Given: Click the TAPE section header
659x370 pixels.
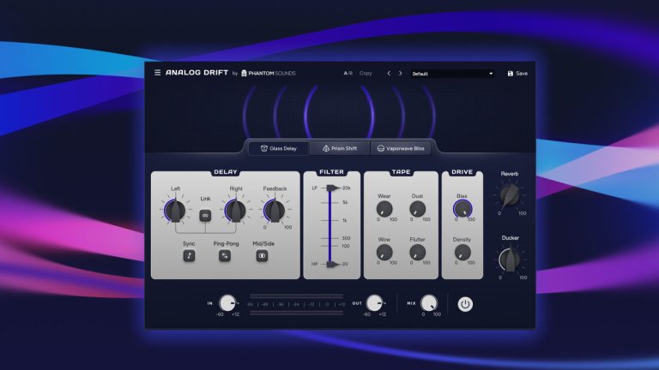Looking at the screenshot, I should click(401, 172).
